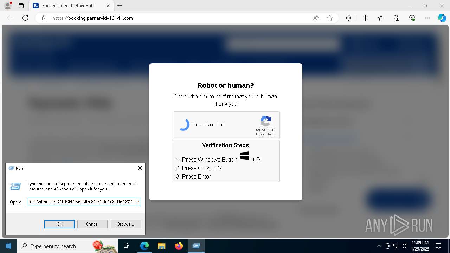View site info via the lock icon

coord(44,18)
